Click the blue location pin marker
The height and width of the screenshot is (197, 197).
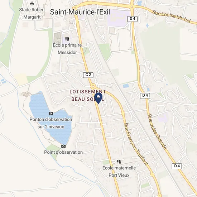pos(98,98)
